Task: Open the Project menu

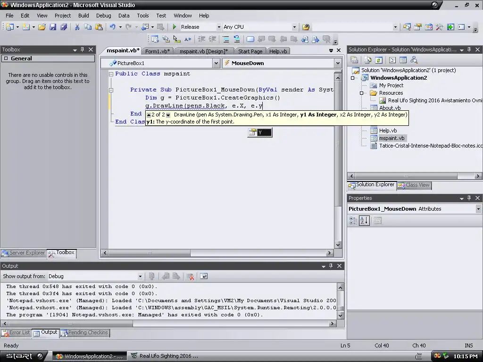Action: pyautogui.click(x=63, y=16)
